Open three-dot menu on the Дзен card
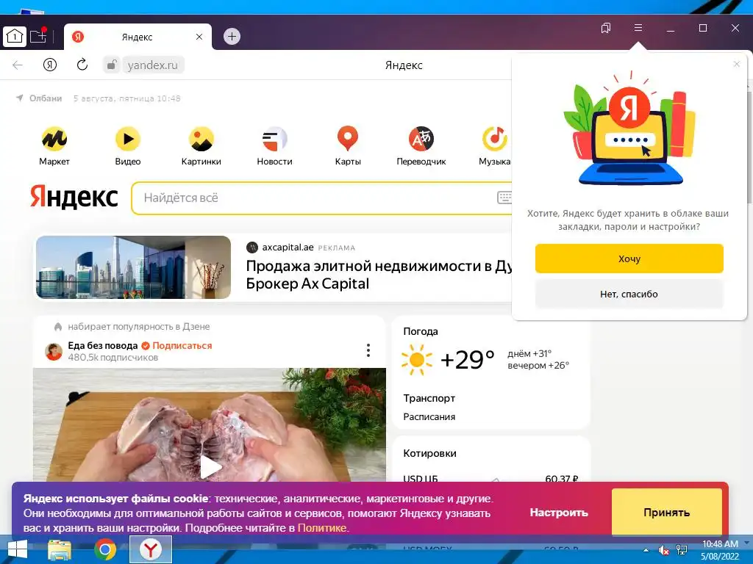The height and width of the screenshot is (564, 753). (x=368, y=350)
